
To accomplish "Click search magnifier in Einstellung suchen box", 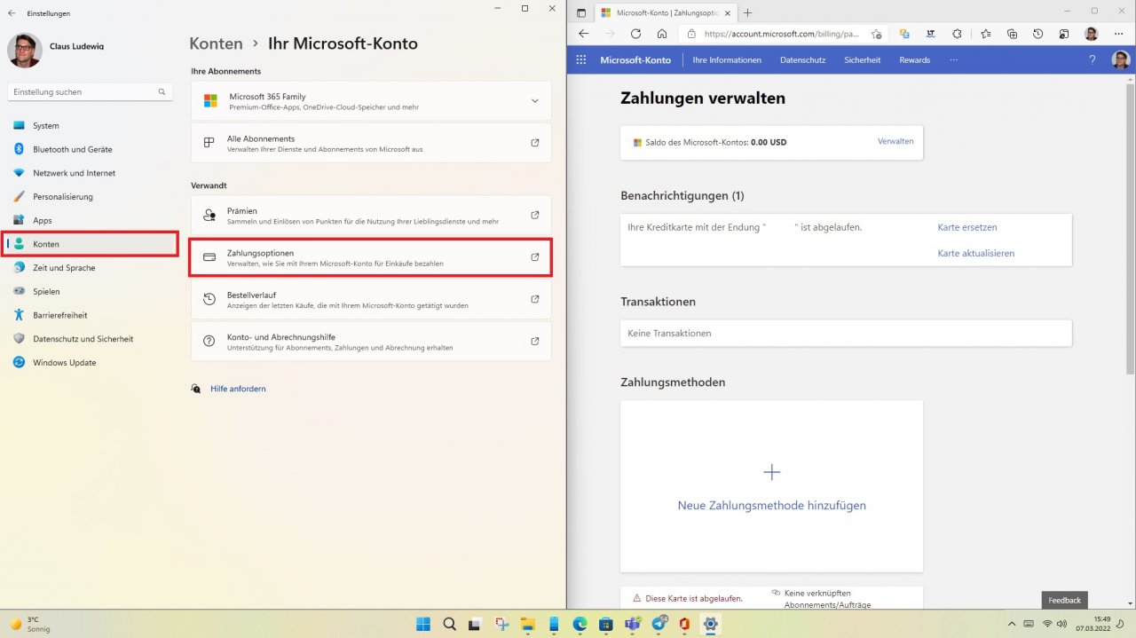I will click(x=162, y=91).
